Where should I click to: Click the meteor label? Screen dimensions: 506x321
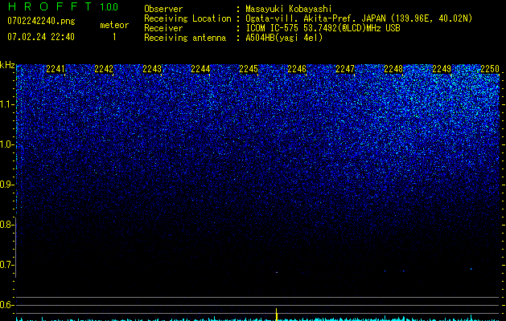click(x=114, y=25)
